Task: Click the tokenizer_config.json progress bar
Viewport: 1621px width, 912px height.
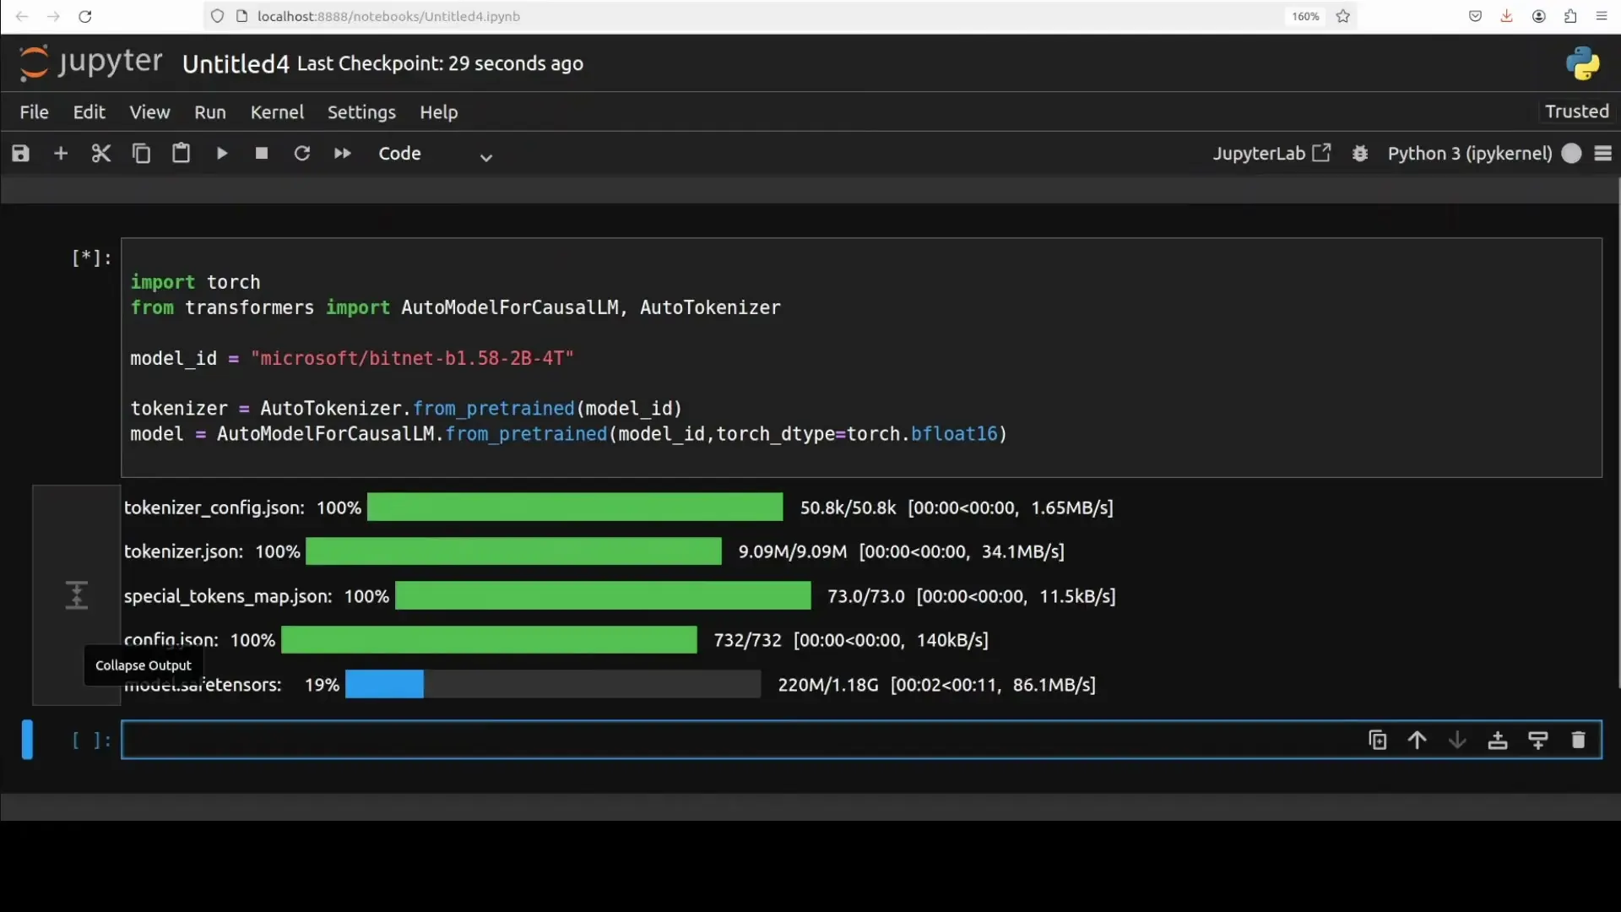Action: 575,508
